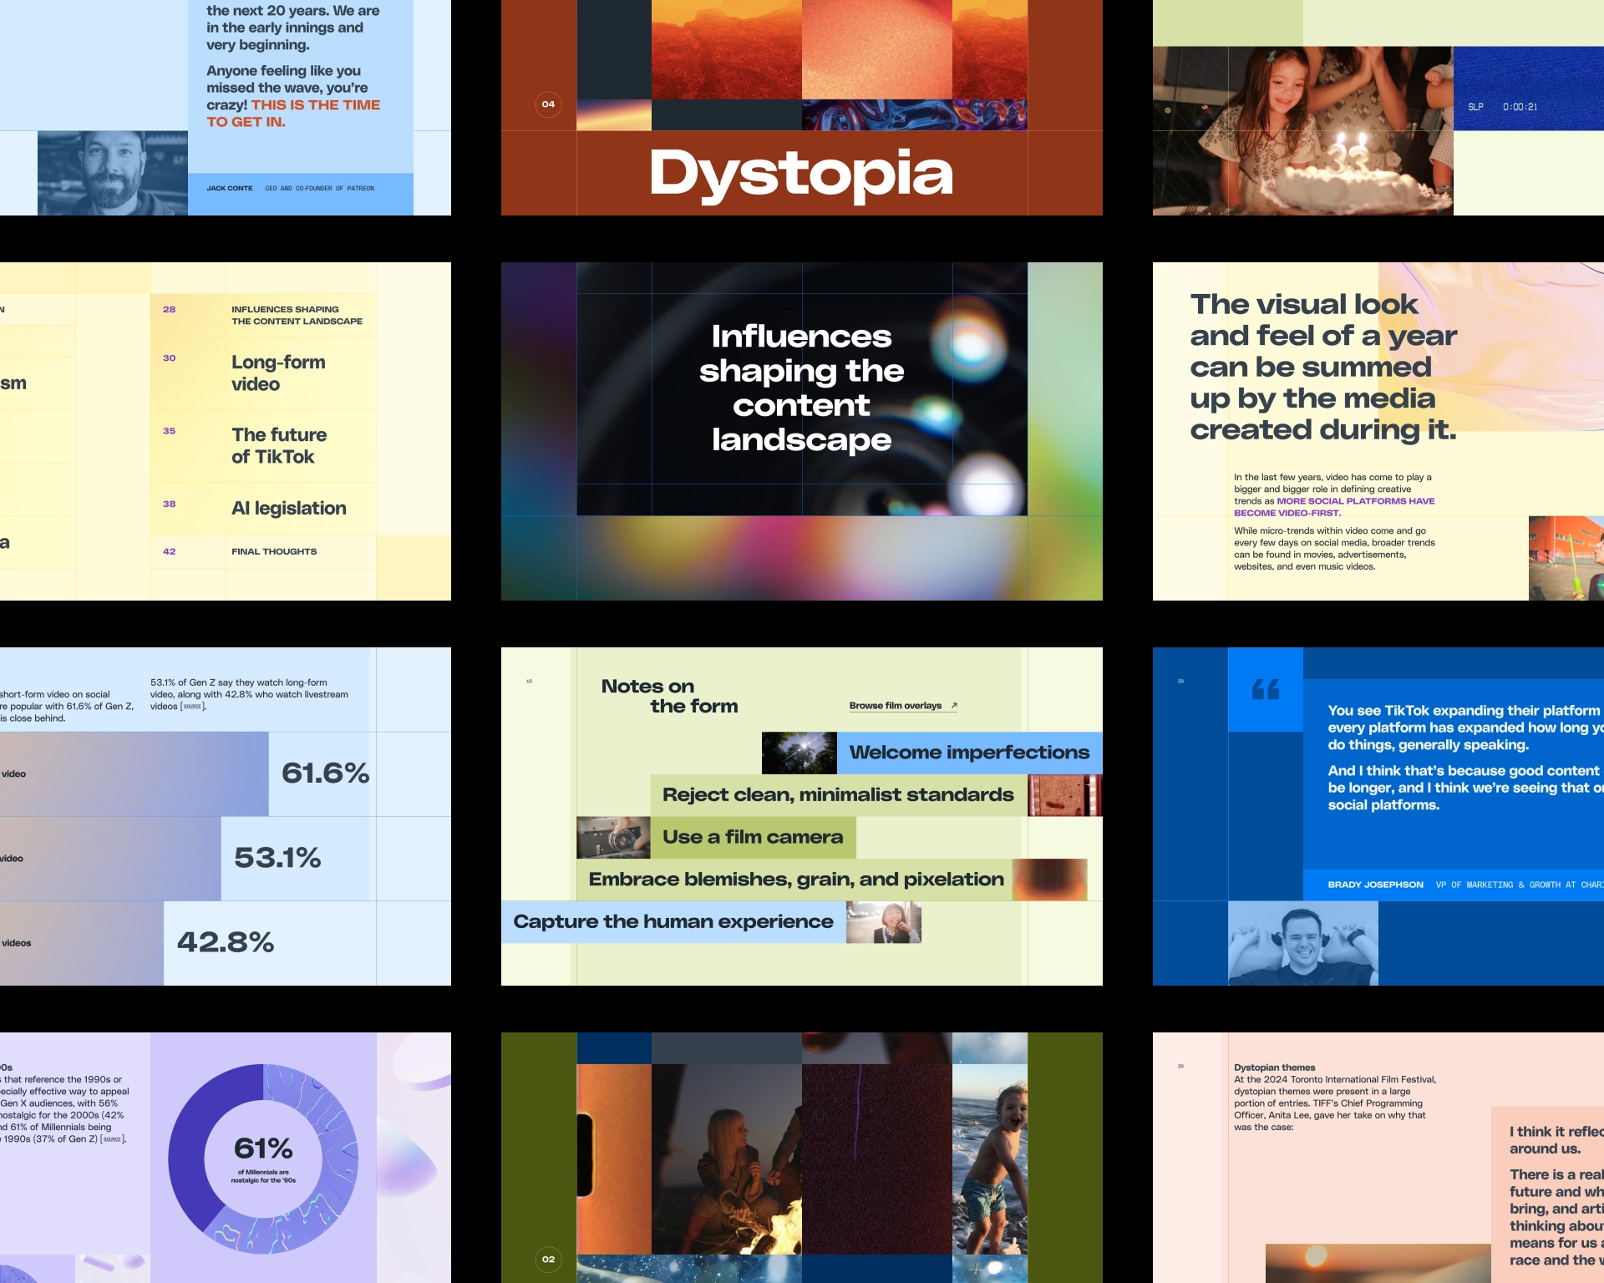This screenshot has width=1604, height=1283.
Task: Click 'The visual look and feel' headline
Action: [x=1323, y=367]
